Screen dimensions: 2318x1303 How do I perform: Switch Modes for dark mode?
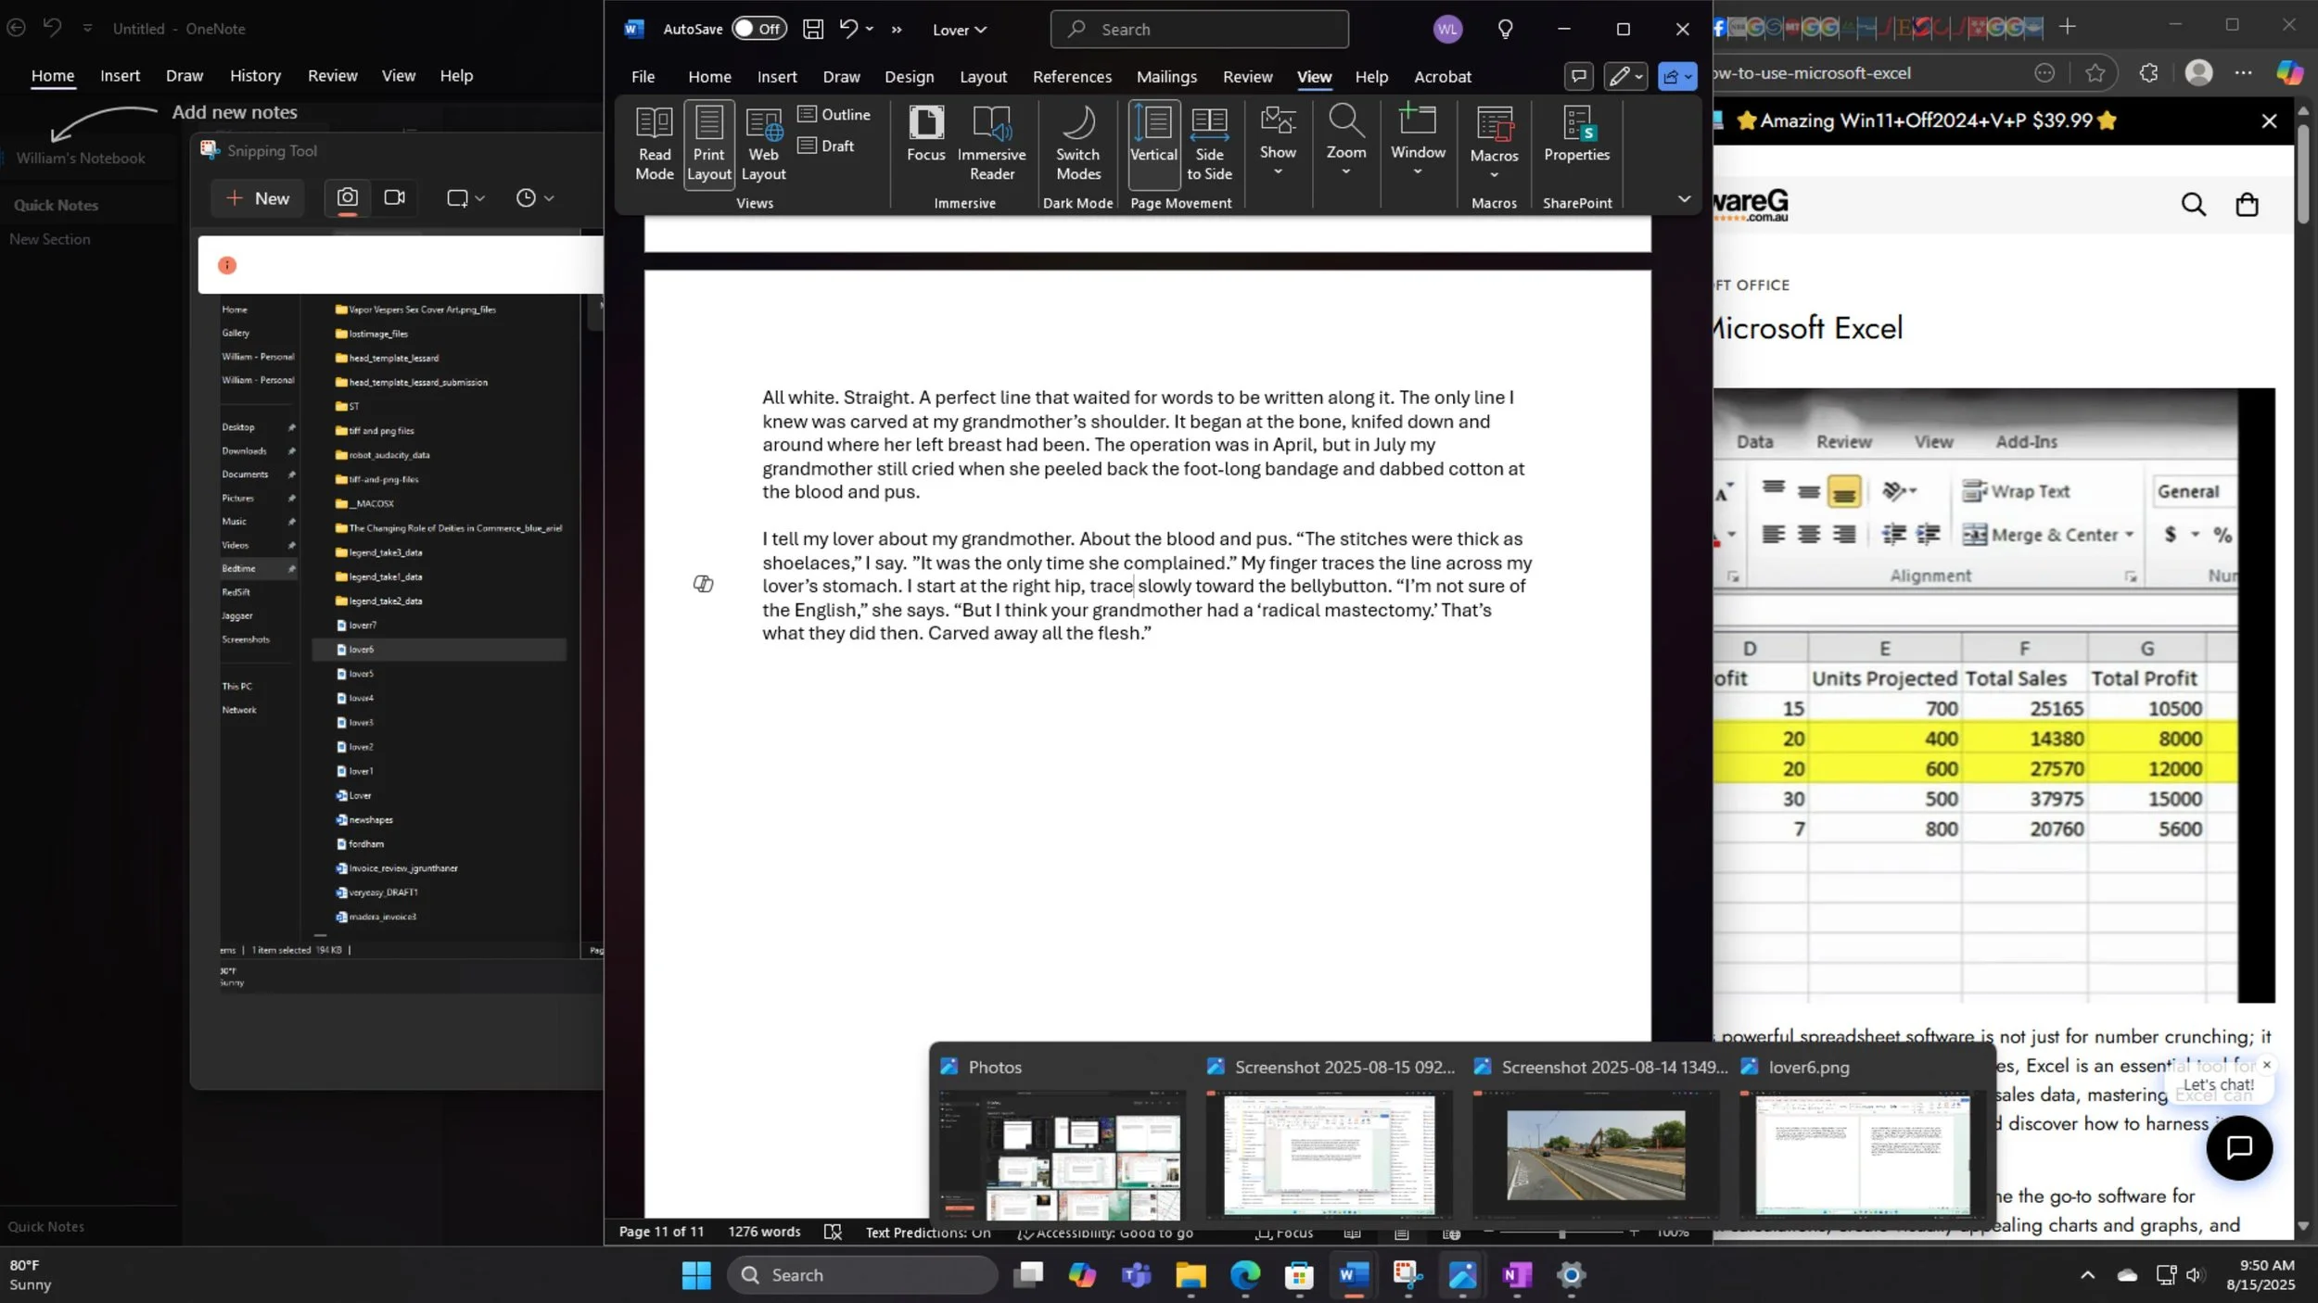[1077, 143]
